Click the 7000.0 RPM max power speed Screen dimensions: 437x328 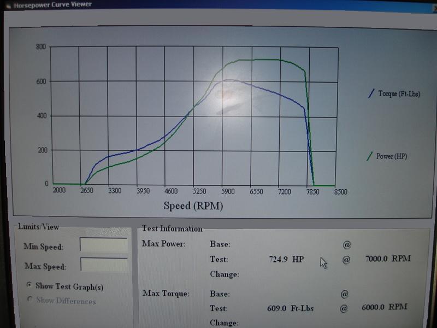pyautogui.click(x=387, y=259)
